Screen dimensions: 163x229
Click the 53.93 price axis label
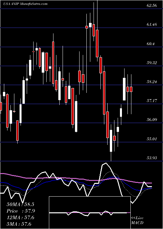(x=152, y=158)
